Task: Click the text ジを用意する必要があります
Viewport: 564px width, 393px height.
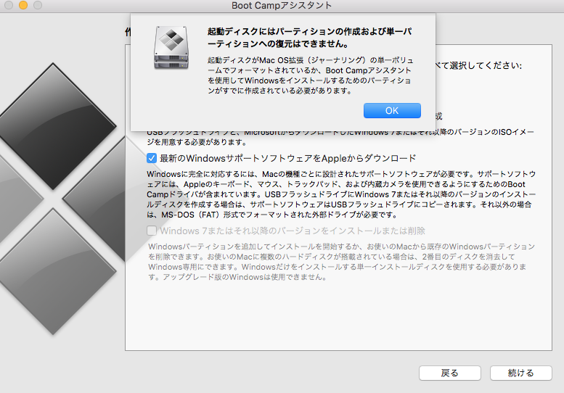Action: pos(197,142)
